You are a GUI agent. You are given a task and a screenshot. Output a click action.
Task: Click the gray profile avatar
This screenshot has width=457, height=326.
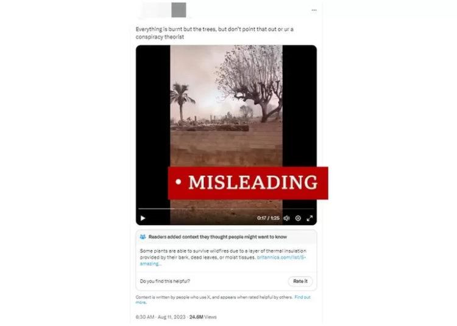coord(179,10)
